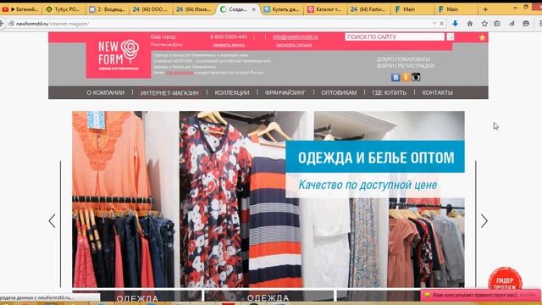The height and width of the screenshot is (305, 542).
Task: Open the first ОДЕЖДА category tile
Action: 137,297
